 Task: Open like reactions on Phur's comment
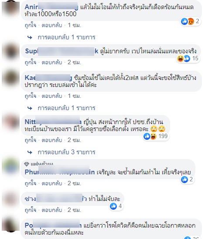point(187,180)
